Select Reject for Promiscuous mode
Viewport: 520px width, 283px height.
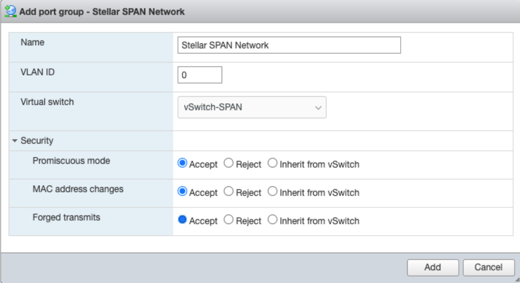click(229, 163)
